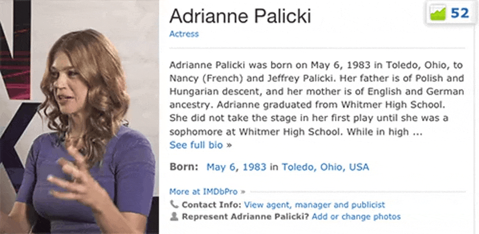Open the Actress link under the name
479x234 pixels.
tap(184, 34)
